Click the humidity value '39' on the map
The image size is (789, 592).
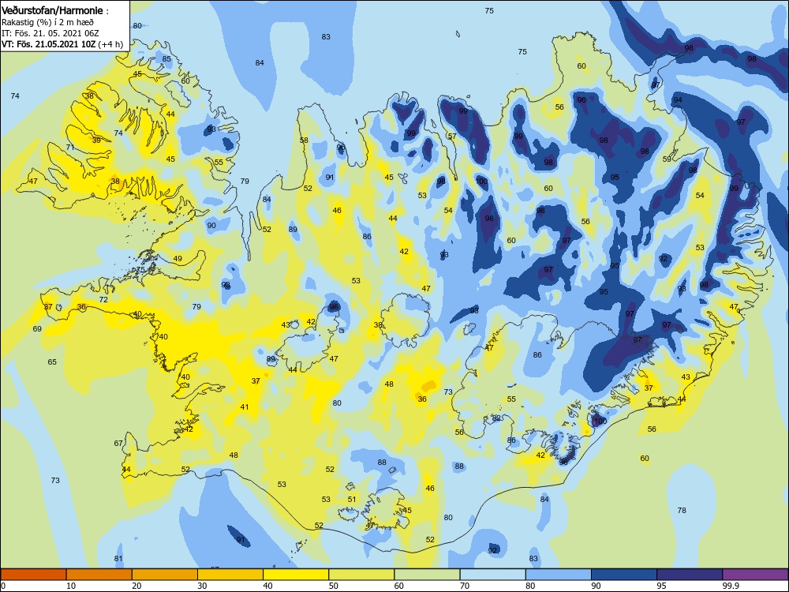(96, 141)
